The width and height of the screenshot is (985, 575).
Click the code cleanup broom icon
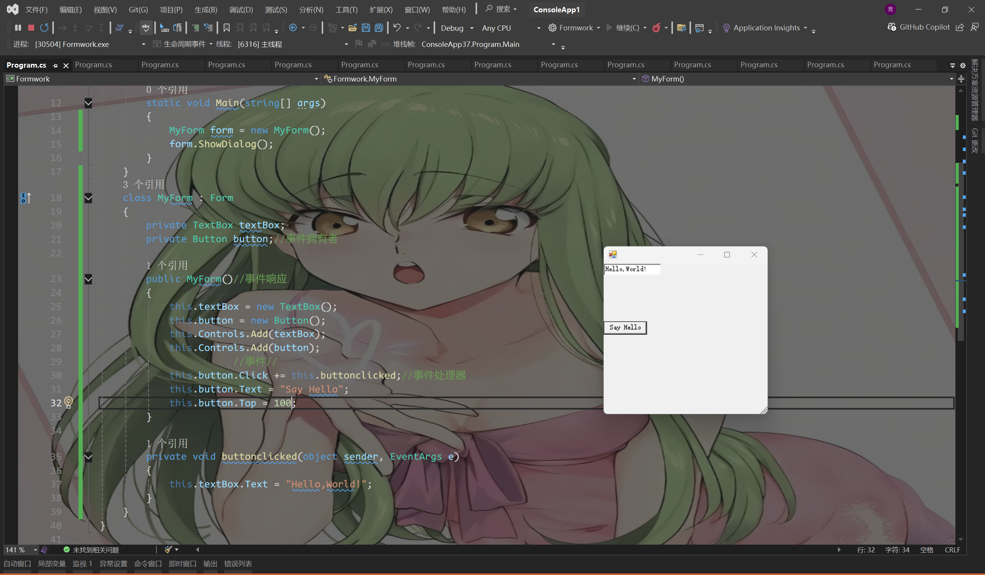[x=168, y=550]
